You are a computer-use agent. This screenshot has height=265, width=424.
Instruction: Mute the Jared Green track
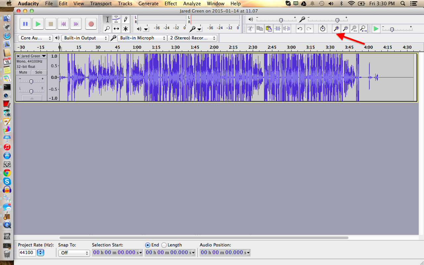click(x=23, y=72)
